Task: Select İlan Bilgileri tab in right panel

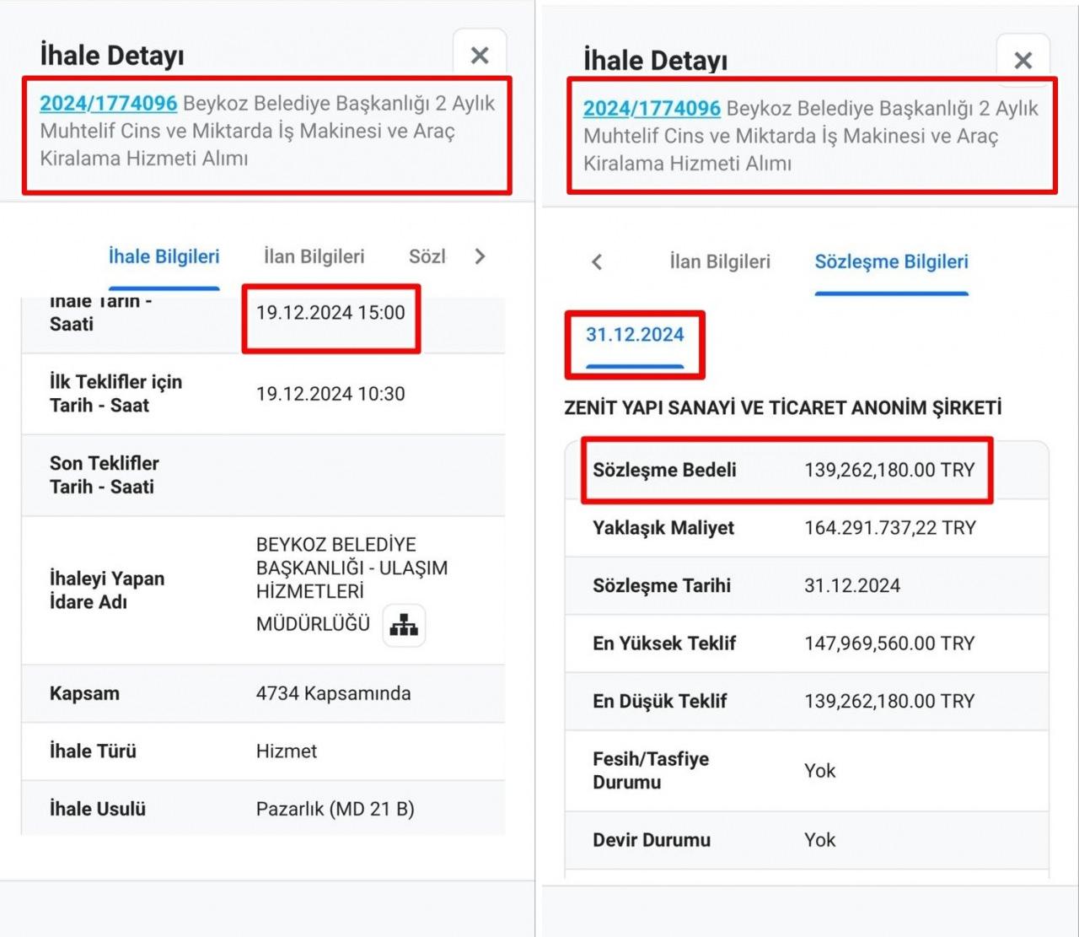Action: (x=719, y=261)
